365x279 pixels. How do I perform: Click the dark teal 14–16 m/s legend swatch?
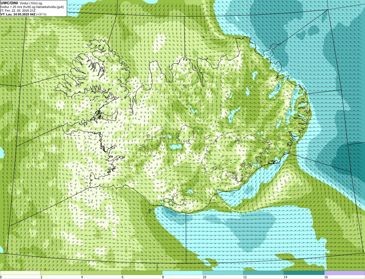pos(304,273)
